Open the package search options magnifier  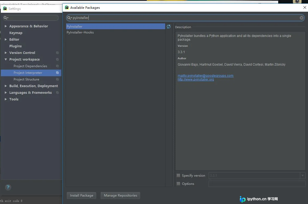click(70, 18)
